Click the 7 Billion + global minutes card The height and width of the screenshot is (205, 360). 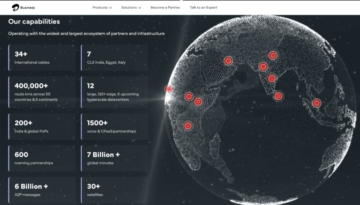coord(114,158)
